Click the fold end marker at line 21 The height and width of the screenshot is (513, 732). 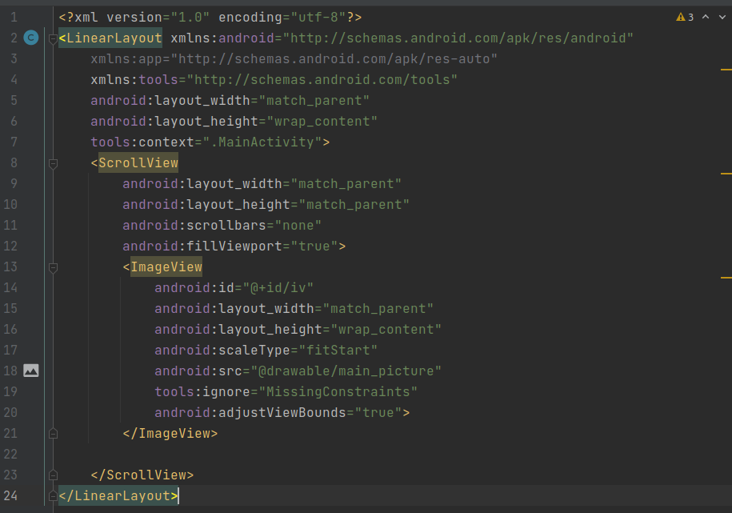[x=54, y=433]
